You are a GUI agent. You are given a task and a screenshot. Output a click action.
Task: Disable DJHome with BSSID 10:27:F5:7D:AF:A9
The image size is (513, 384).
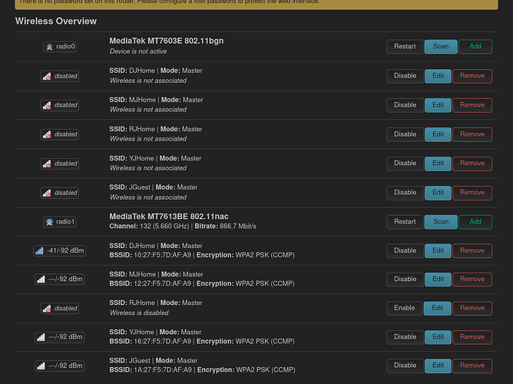click(x=405, y=250)
